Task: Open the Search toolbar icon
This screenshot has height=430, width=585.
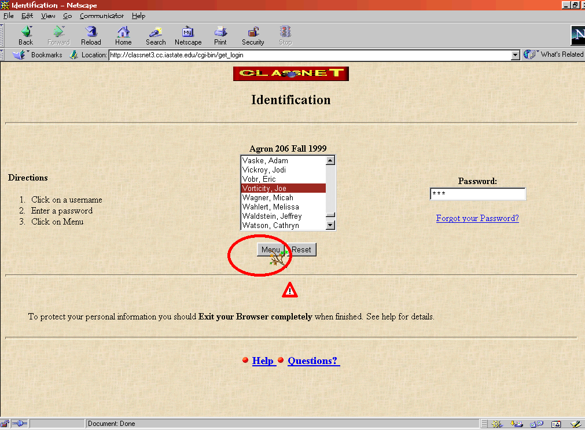Action: 156,35
